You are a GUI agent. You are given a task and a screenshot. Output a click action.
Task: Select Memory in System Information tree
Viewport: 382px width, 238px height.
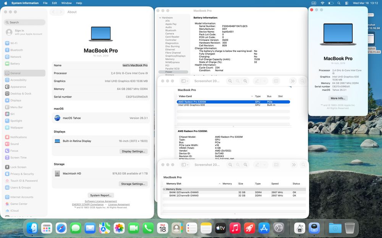click(170, 59)
